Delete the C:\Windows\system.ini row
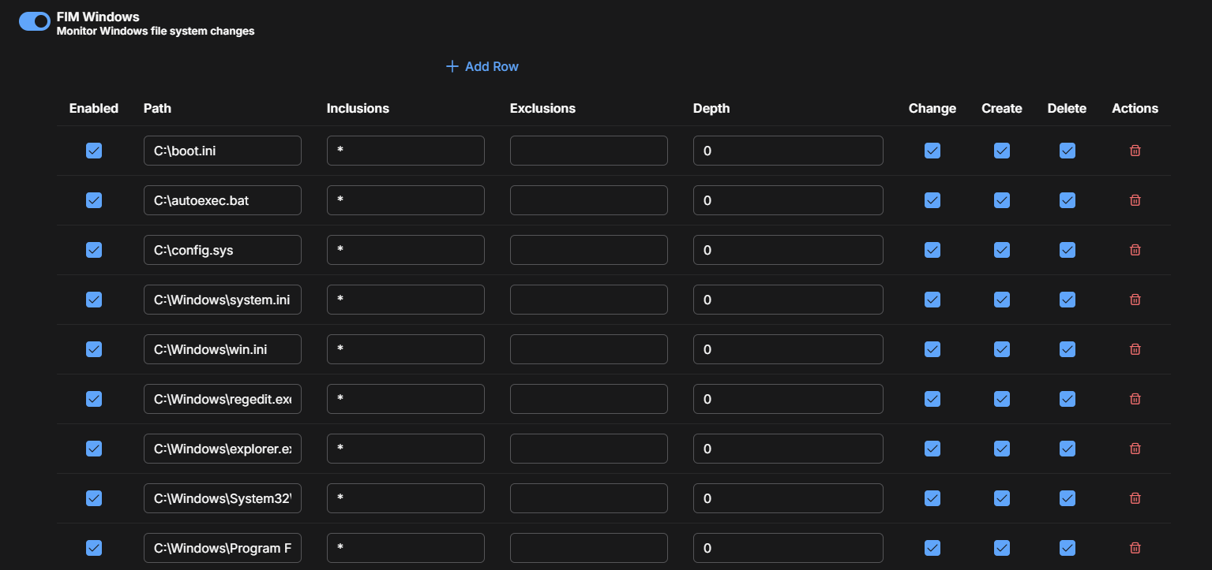Viewport: 1212px width, 570px height. click(1135, 300)
